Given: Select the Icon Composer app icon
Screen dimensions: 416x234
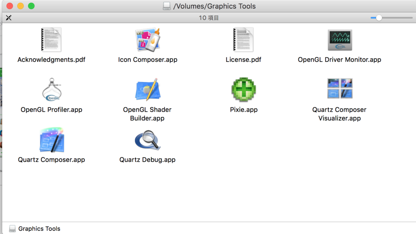Looking at the screenshot, I should tap(148, 40).
